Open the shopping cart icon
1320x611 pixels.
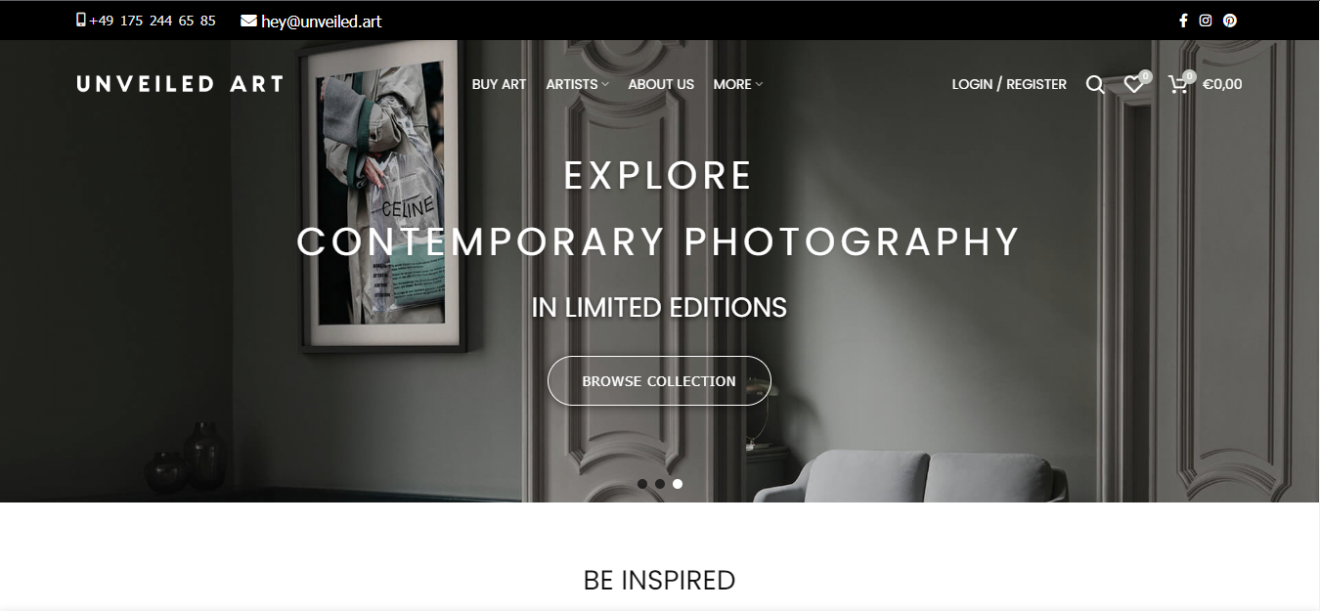point(1178,85)
